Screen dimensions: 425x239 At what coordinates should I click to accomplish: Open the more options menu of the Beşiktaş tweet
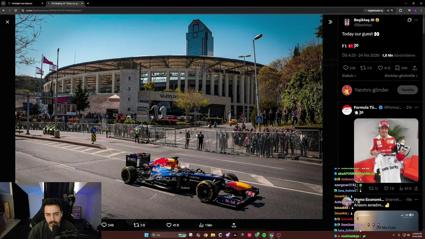coord(416,20)
